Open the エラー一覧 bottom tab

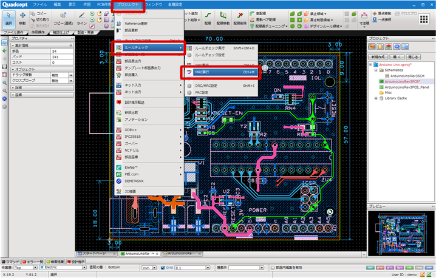(x=33, y=262)
